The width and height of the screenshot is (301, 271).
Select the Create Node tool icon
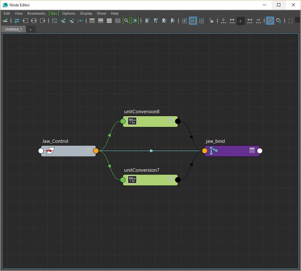(5, 21)
